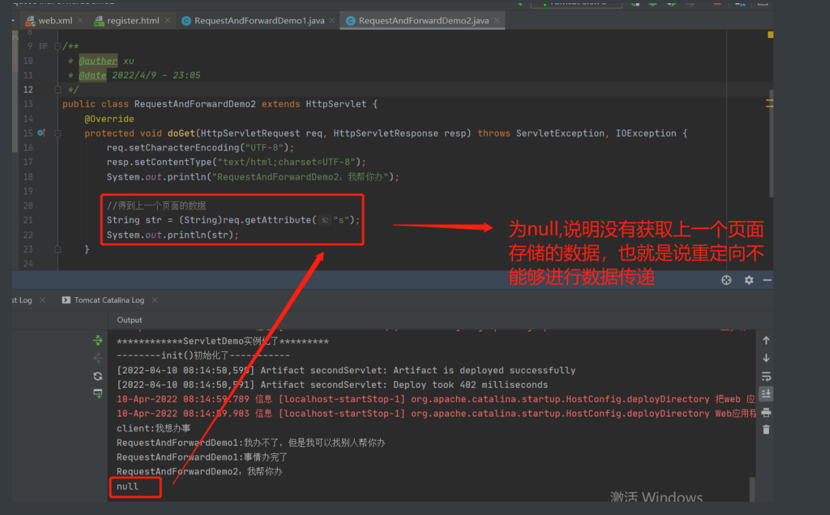The height and width of the screenshot is (515, 830).
Task: Click the down arrow icon in console toolbar
Action: pyautogui.click(x=766, y=358)
